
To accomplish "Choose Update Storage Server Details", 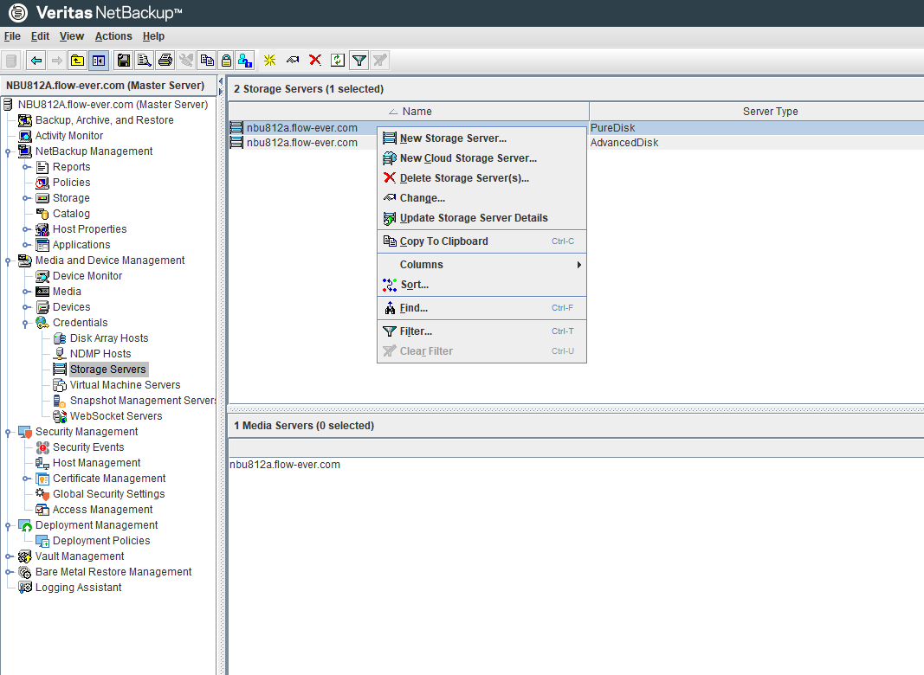I will [x=481, y=219].
